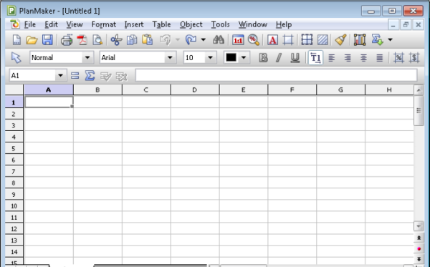The width and height of the screenshot is (430, 267).
Task: Expand the Normal cell style dropdown
Action: [87, 58]
